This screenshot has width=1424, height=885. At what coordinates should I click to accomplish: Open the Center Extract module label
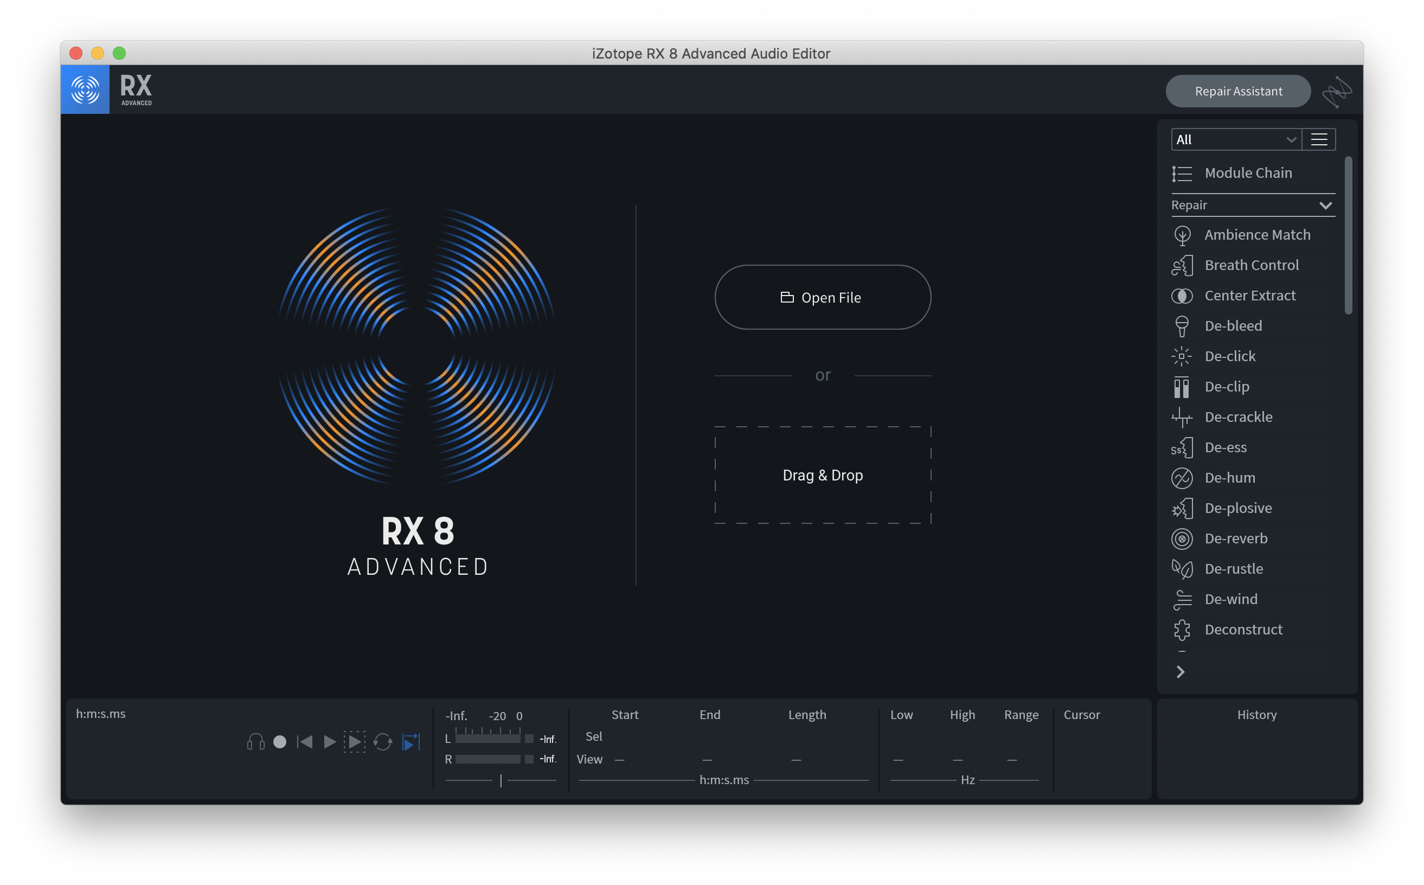[x=1249, y=296]
